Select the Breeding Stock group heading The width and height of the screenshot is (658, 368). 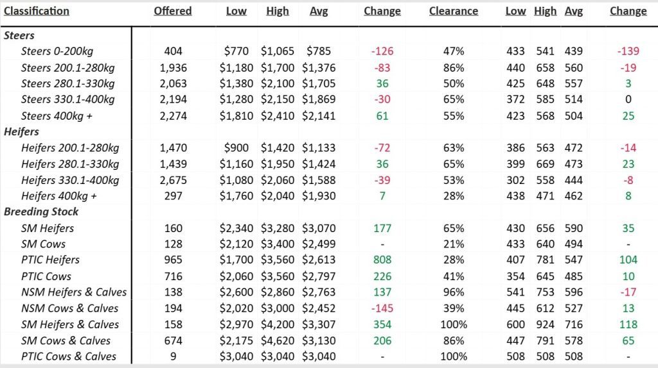coord(41,212)
